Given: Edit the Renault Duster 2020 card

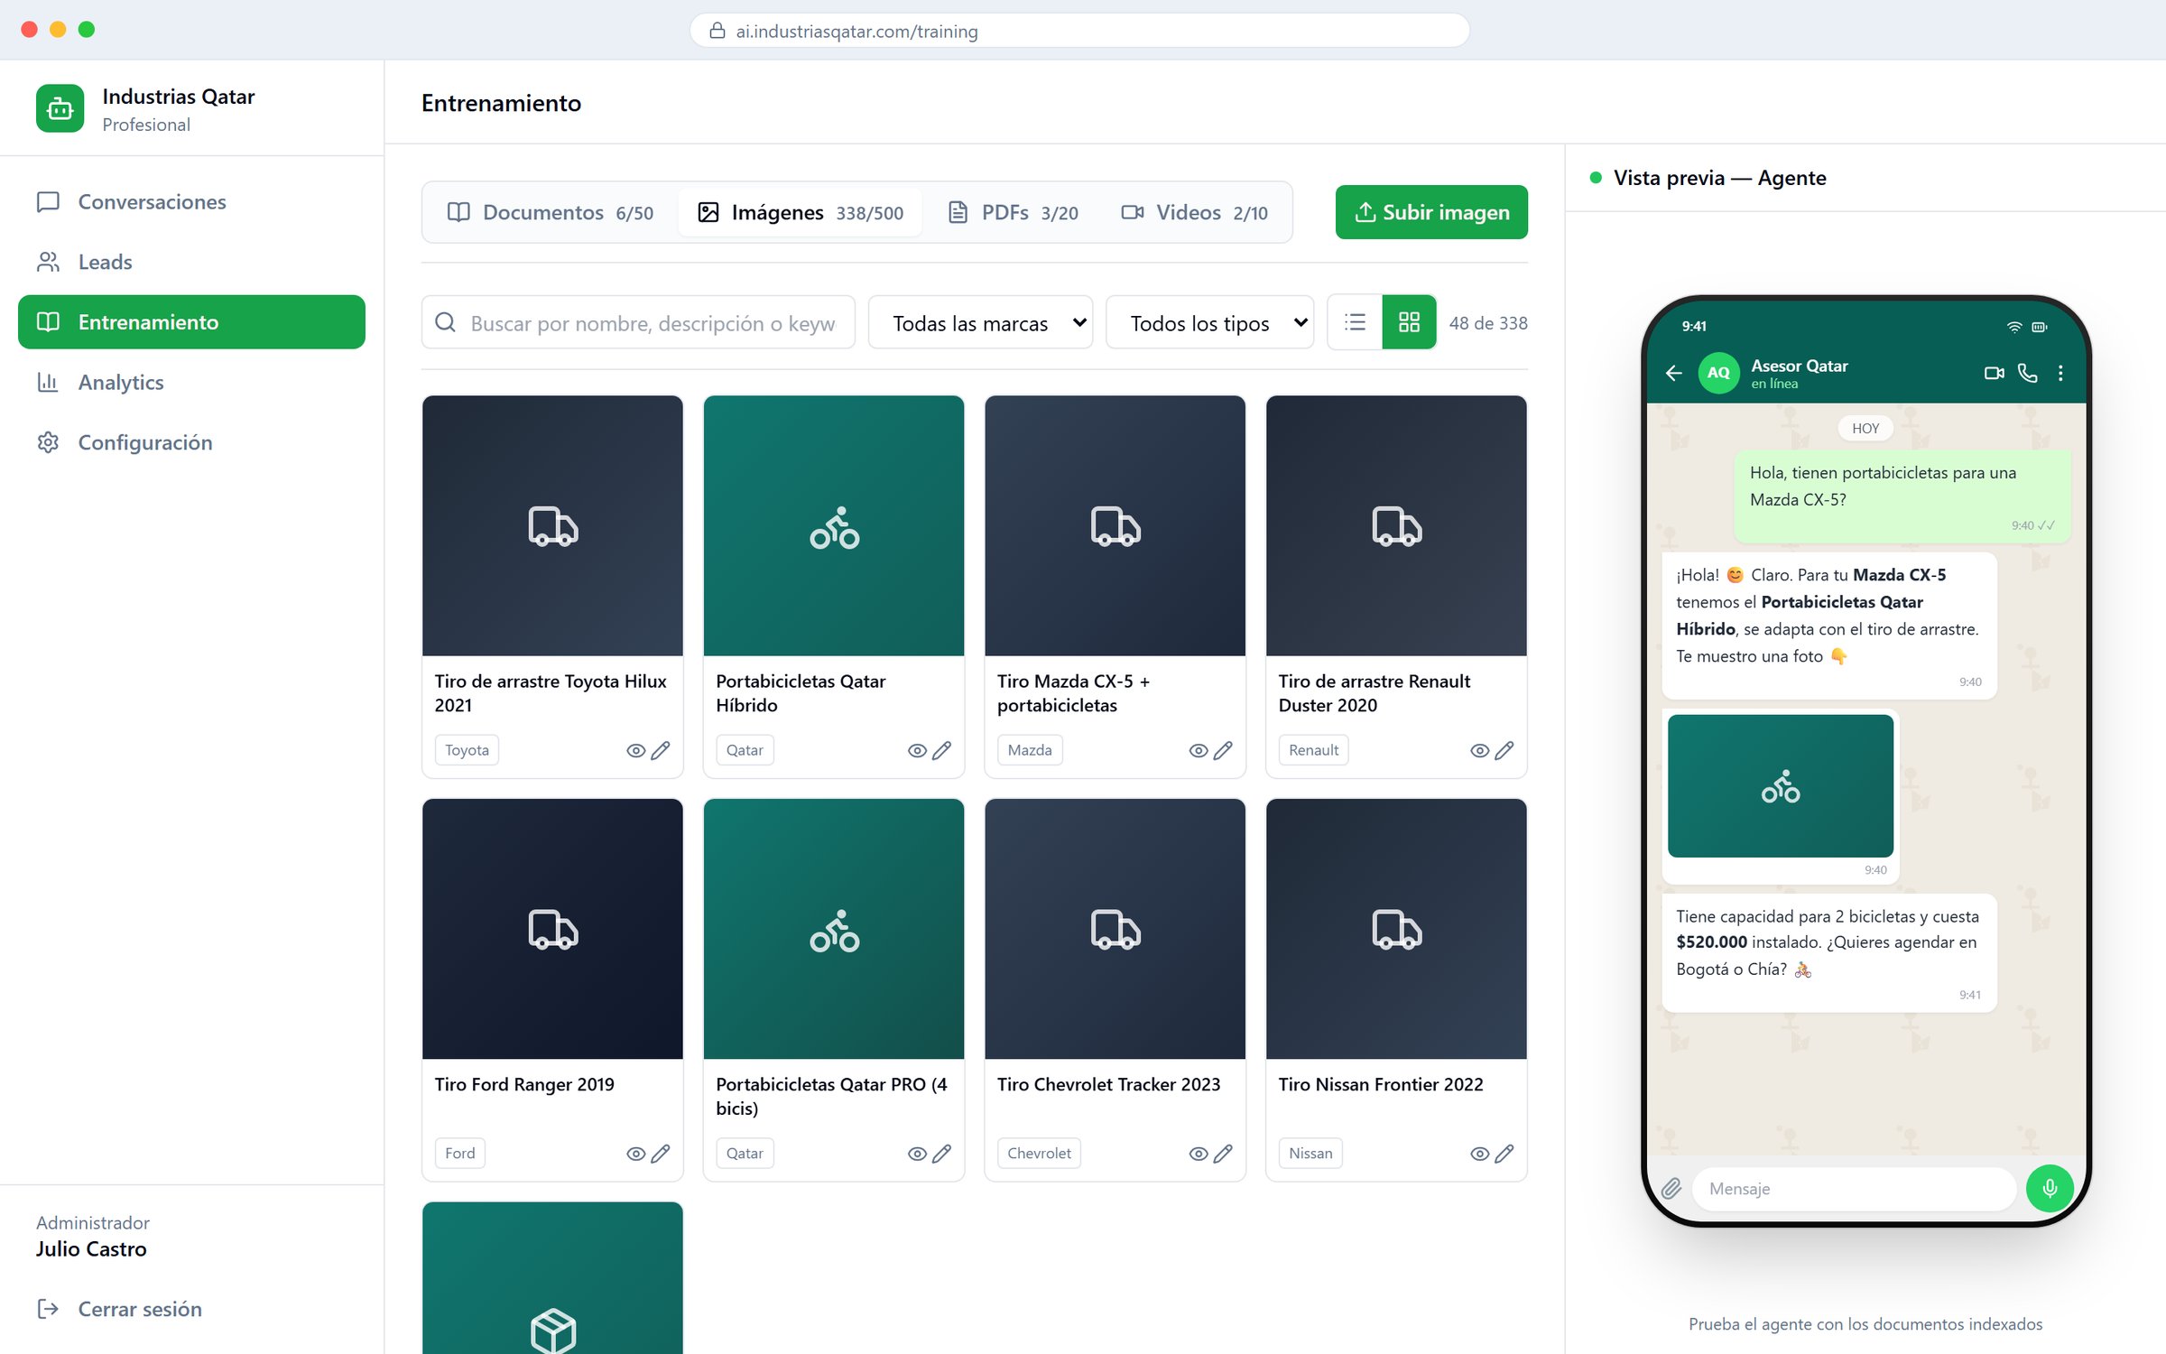Looking at the screenshot, I should (1504, 750).
